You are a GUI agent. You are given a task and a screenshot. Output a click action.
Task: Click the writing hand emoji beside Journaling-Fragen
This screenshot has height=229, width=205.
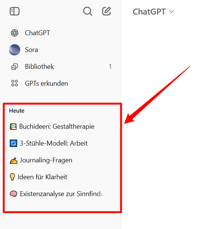(13, 161)
